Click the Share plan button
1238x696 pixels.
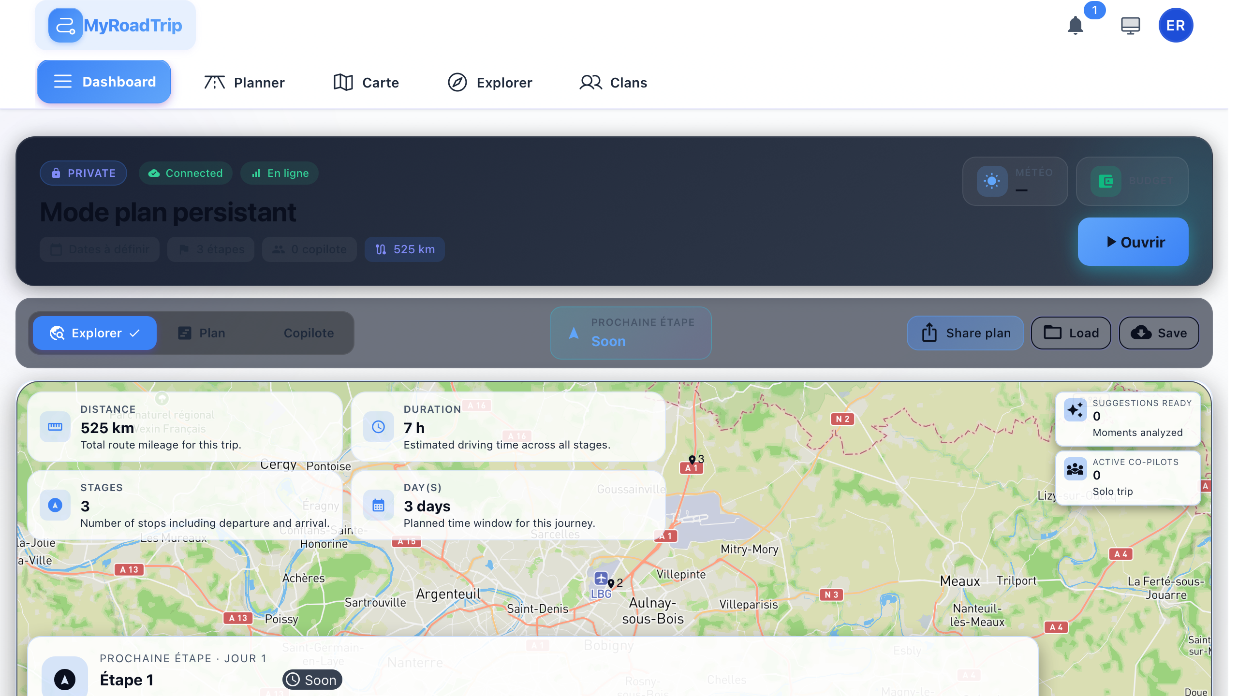(965, 333)
